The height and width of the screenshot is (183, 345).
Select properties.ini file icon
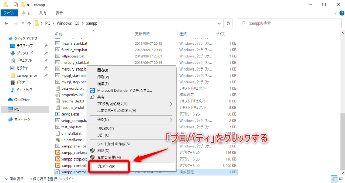[x=58, y=95]
